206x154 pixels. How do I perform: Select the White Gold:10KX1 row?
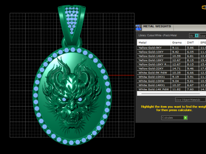pos(172,77)
